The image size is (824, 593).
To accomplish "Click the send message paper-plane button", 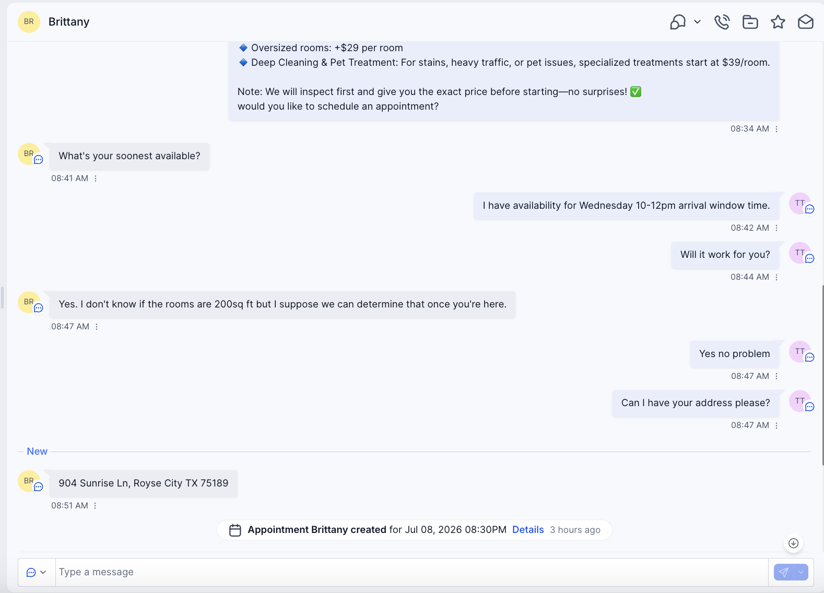I will click(x=784, y=572).
